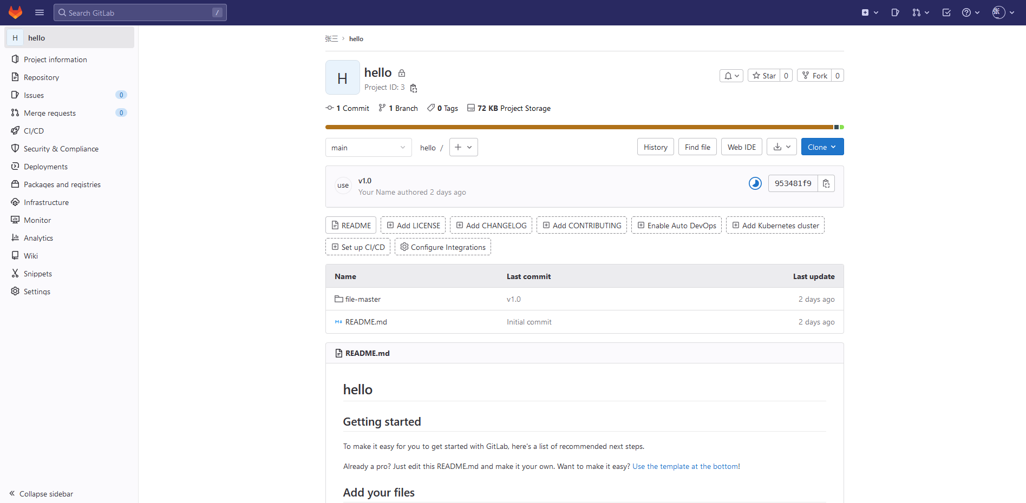This screenshot has height=503, width=1026.
Task: Copy the project ID with clipboard icon
Action: pos(414,88)
